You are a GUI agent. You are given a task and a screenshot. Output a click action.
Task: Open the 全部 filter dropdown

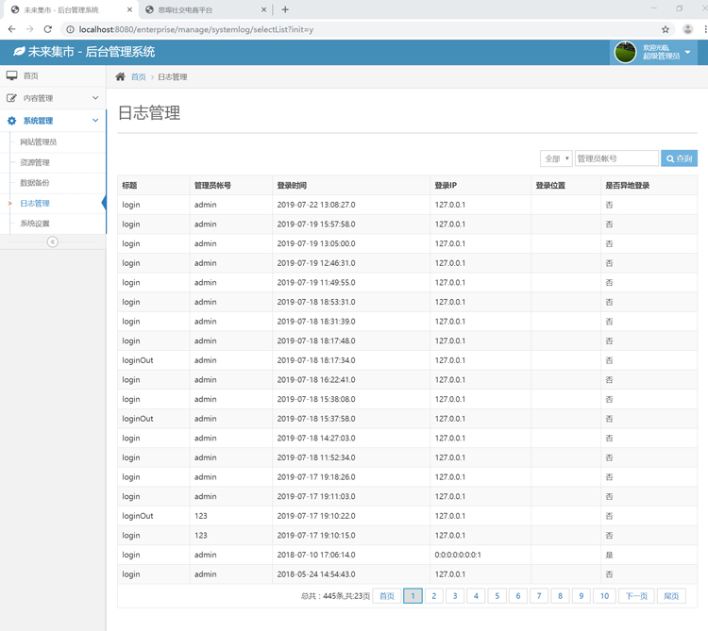coord(555,158)
